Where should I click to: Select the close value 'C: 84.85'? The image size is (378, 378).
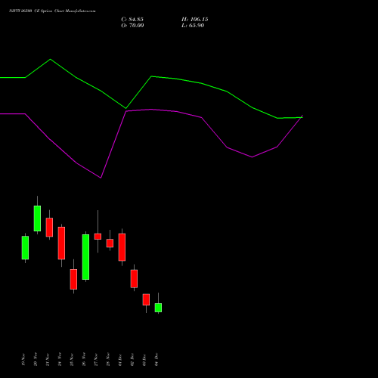click(132, 20)
